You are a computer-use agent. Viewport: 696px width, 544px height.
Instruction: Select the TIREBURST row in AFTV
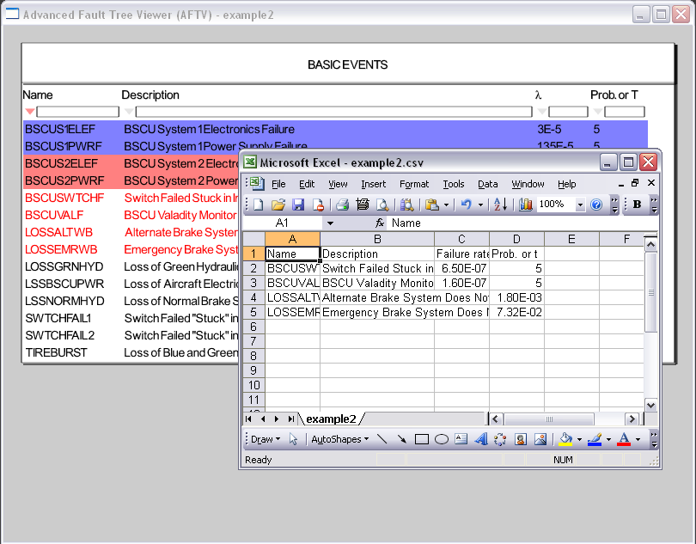[x=131, y=352]
